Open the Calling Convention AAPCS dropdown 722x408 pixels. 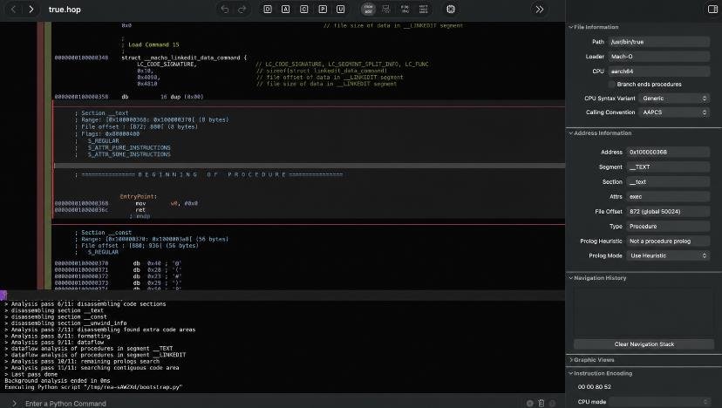click(x=674, y=112)
